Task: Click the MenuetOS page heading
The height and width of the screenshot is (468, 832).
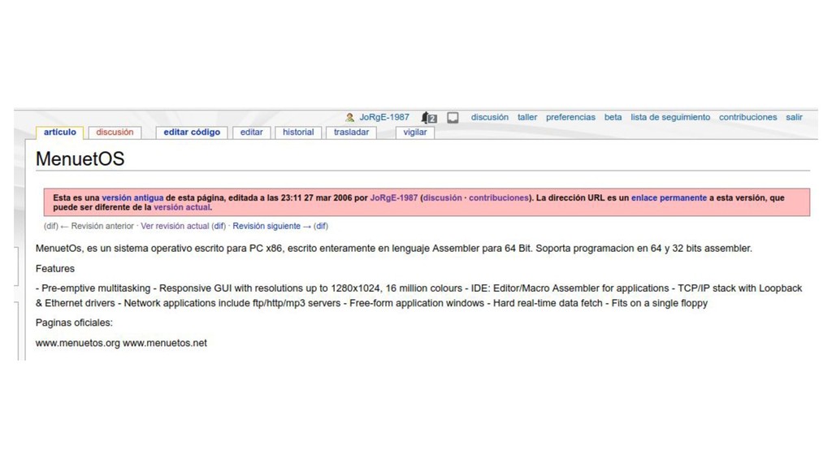Action: (x=80, y=158)
